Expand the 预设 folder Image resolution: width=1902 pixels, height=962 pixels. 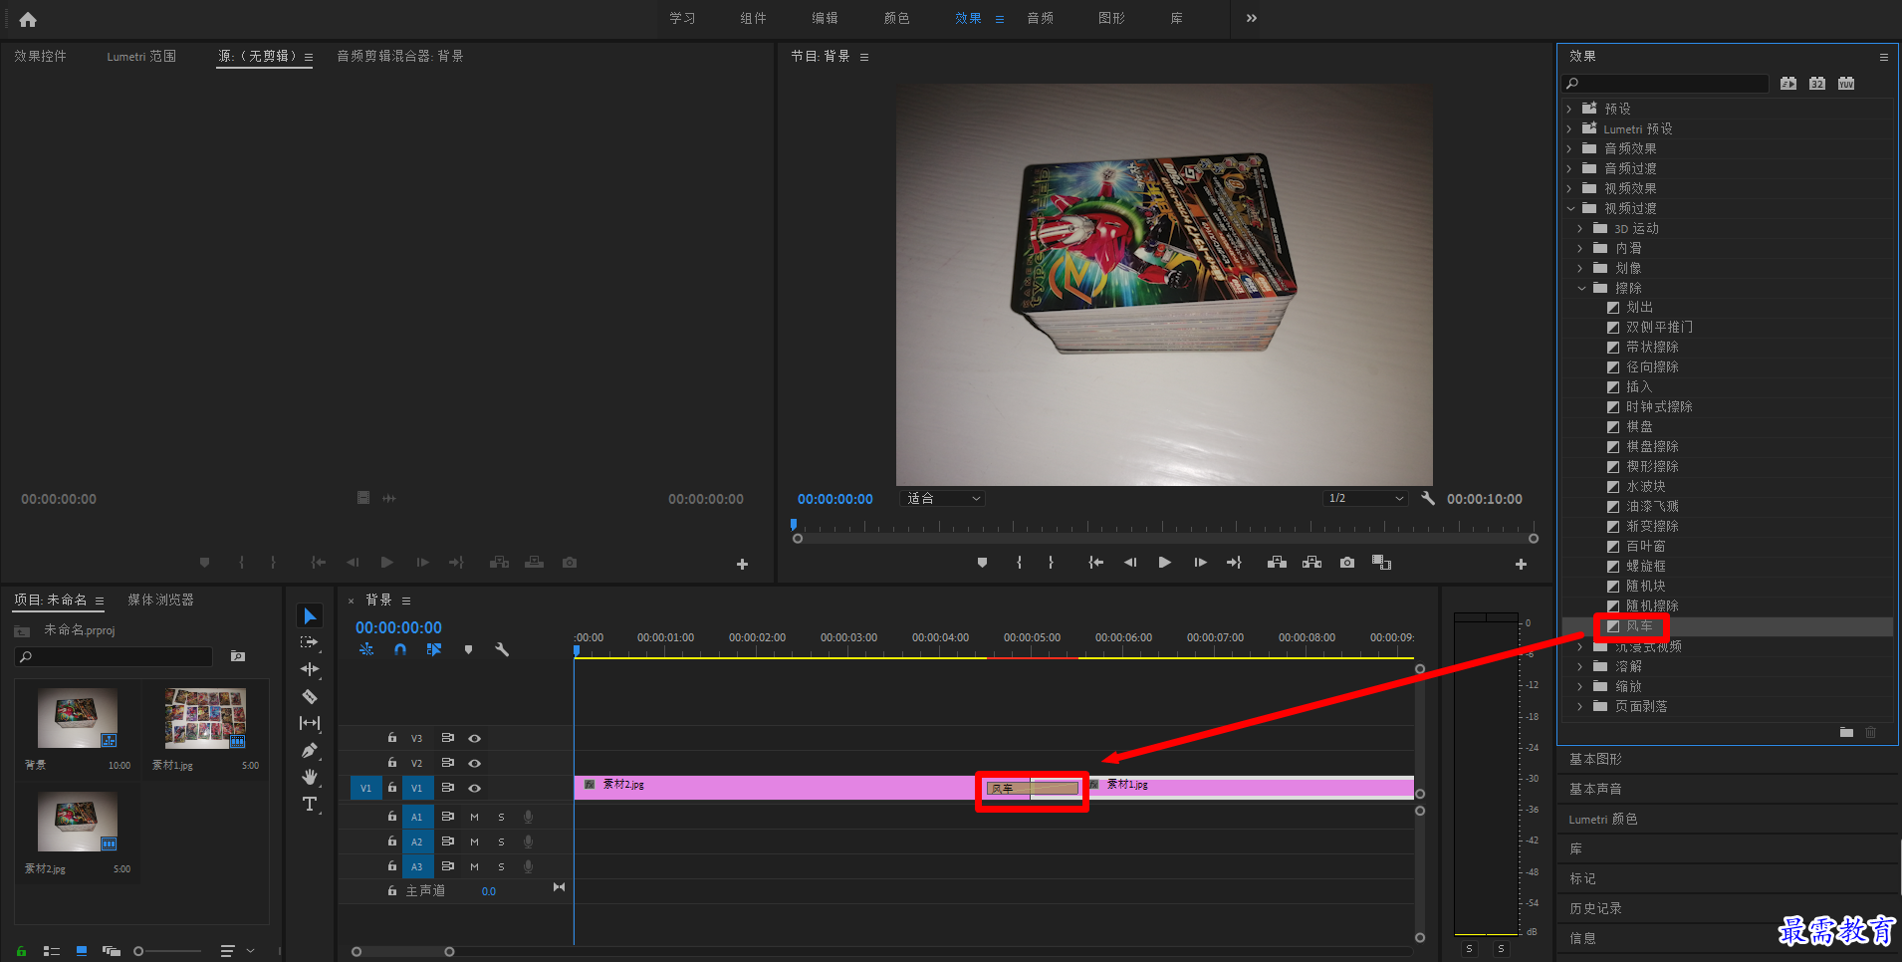point(1569,109)
